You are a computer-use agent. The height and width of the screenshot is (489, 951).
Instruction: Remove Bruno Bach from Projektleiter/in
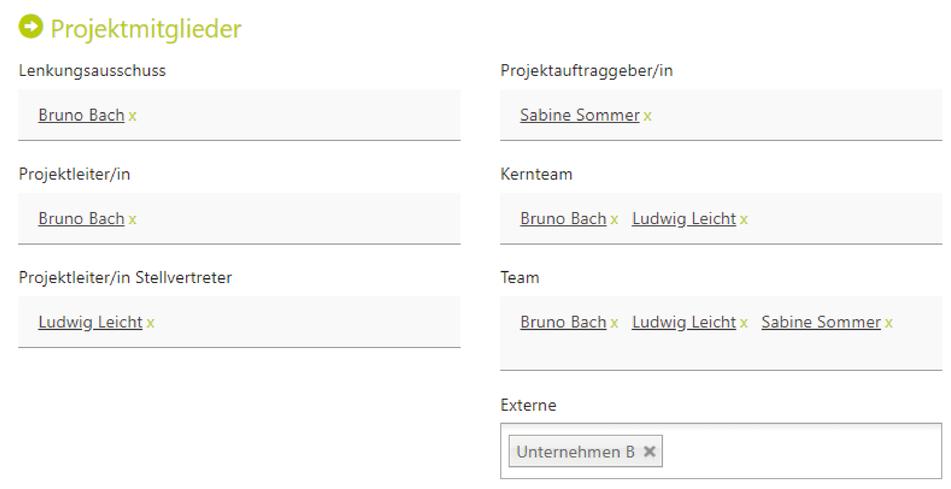(132, 220)
